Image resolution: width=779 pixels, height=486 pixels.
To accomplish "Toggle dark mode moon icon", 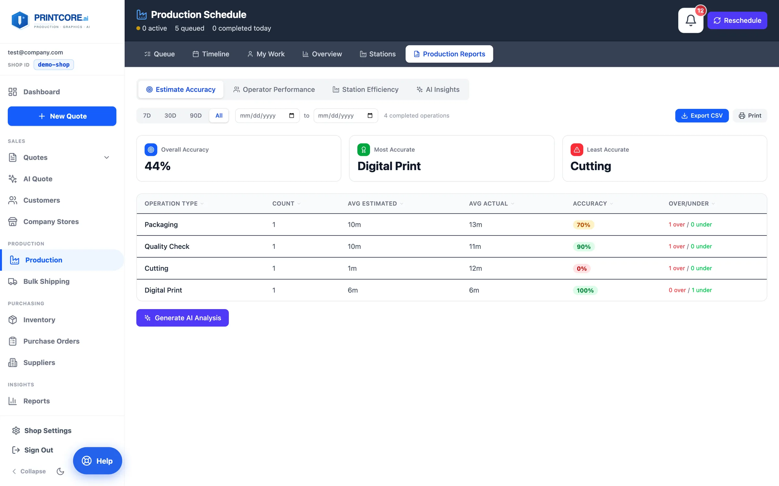I will coord(60,471).
